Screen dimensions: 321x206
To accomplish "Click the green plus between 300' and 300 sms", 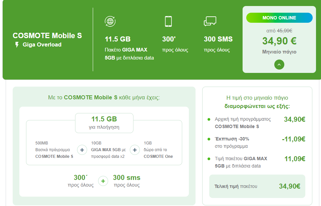I will tap(103, 181).
